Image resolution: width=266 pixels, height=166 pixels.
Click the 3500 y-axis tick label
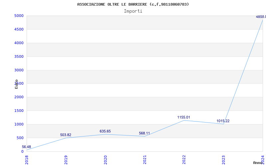click(x=19, y=56)
